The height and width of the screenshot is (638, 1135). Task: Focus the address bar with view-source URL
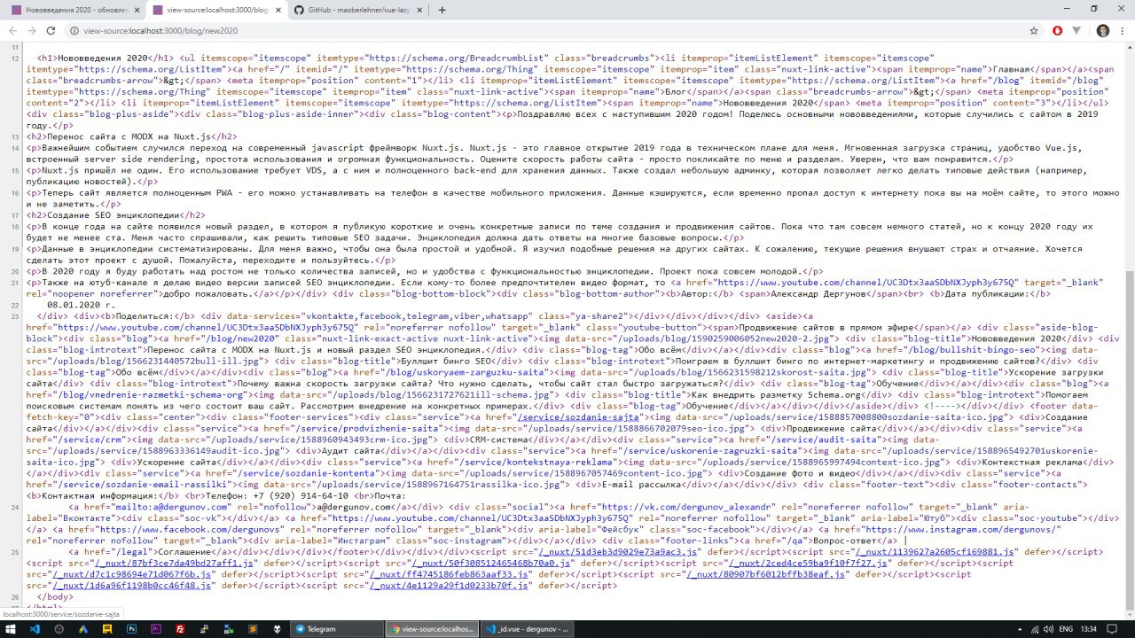pos(550,30)
